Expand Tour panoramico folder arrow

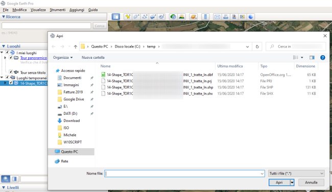(x=5, y=58)
